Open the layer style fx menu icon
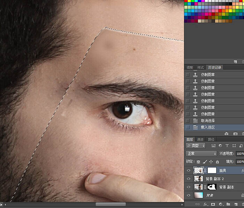Image resolution: width=244 pixels, height=208 pixels. [206, 204]
